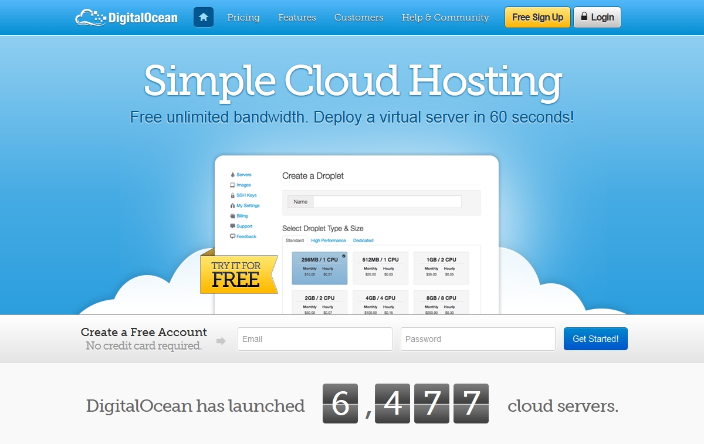
Task: Click the "cloud servers." text
Action: tap(563, 406)
